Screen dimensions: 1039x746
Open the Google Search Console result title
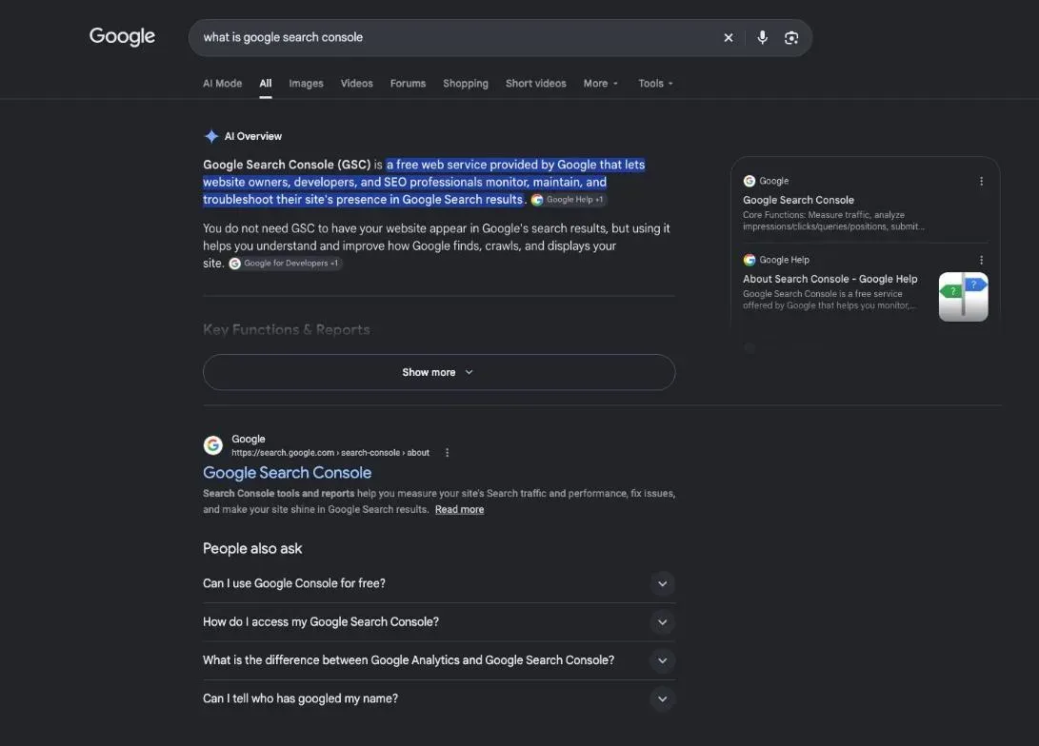287,473
